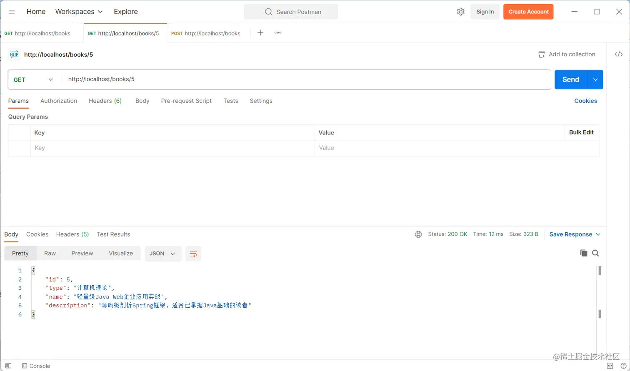The image size is (630, 371).
Task: Click the http://localhost/books/5 request title
Action: coord(59,55)
